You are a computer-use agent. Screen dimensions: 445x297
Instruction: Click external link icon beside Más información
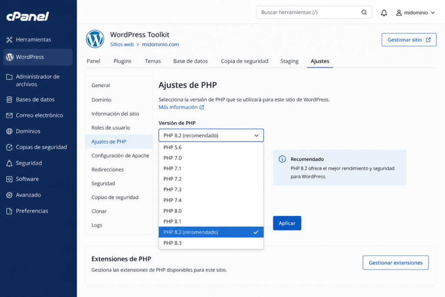click(x=202, y=107)
